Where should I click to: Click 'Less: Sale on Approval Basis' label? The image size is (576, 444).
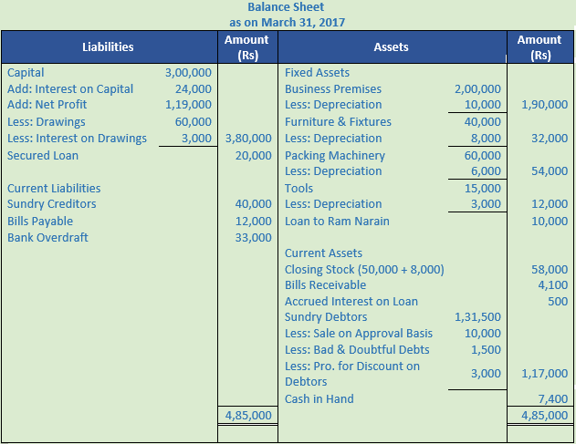pyautogui.click(x=359, y=334)
